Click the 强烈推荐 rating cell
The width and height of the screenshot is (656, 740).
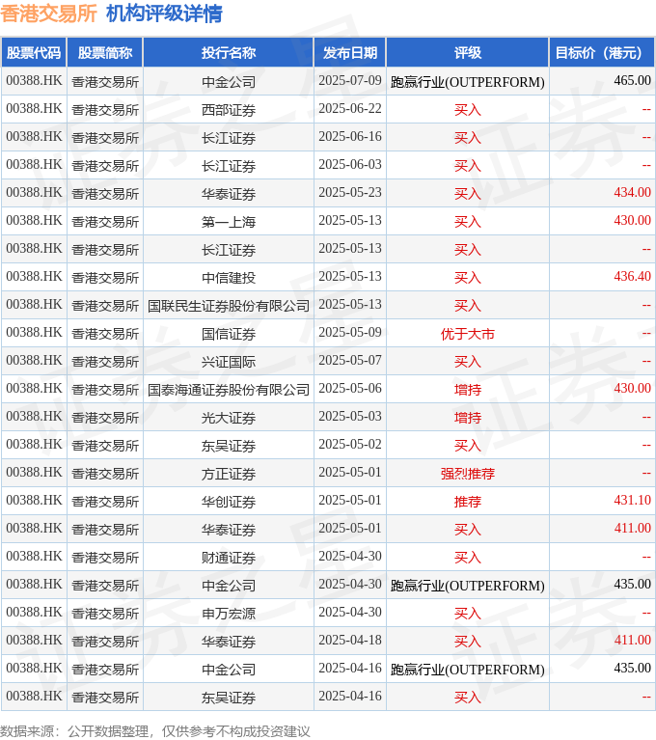tap(468, 474)
